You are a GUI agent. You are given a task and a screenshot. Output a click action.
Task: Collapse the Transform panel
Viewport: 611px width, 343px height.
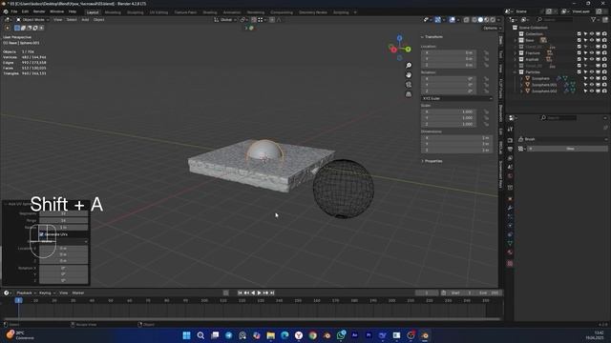coord(432,37)
